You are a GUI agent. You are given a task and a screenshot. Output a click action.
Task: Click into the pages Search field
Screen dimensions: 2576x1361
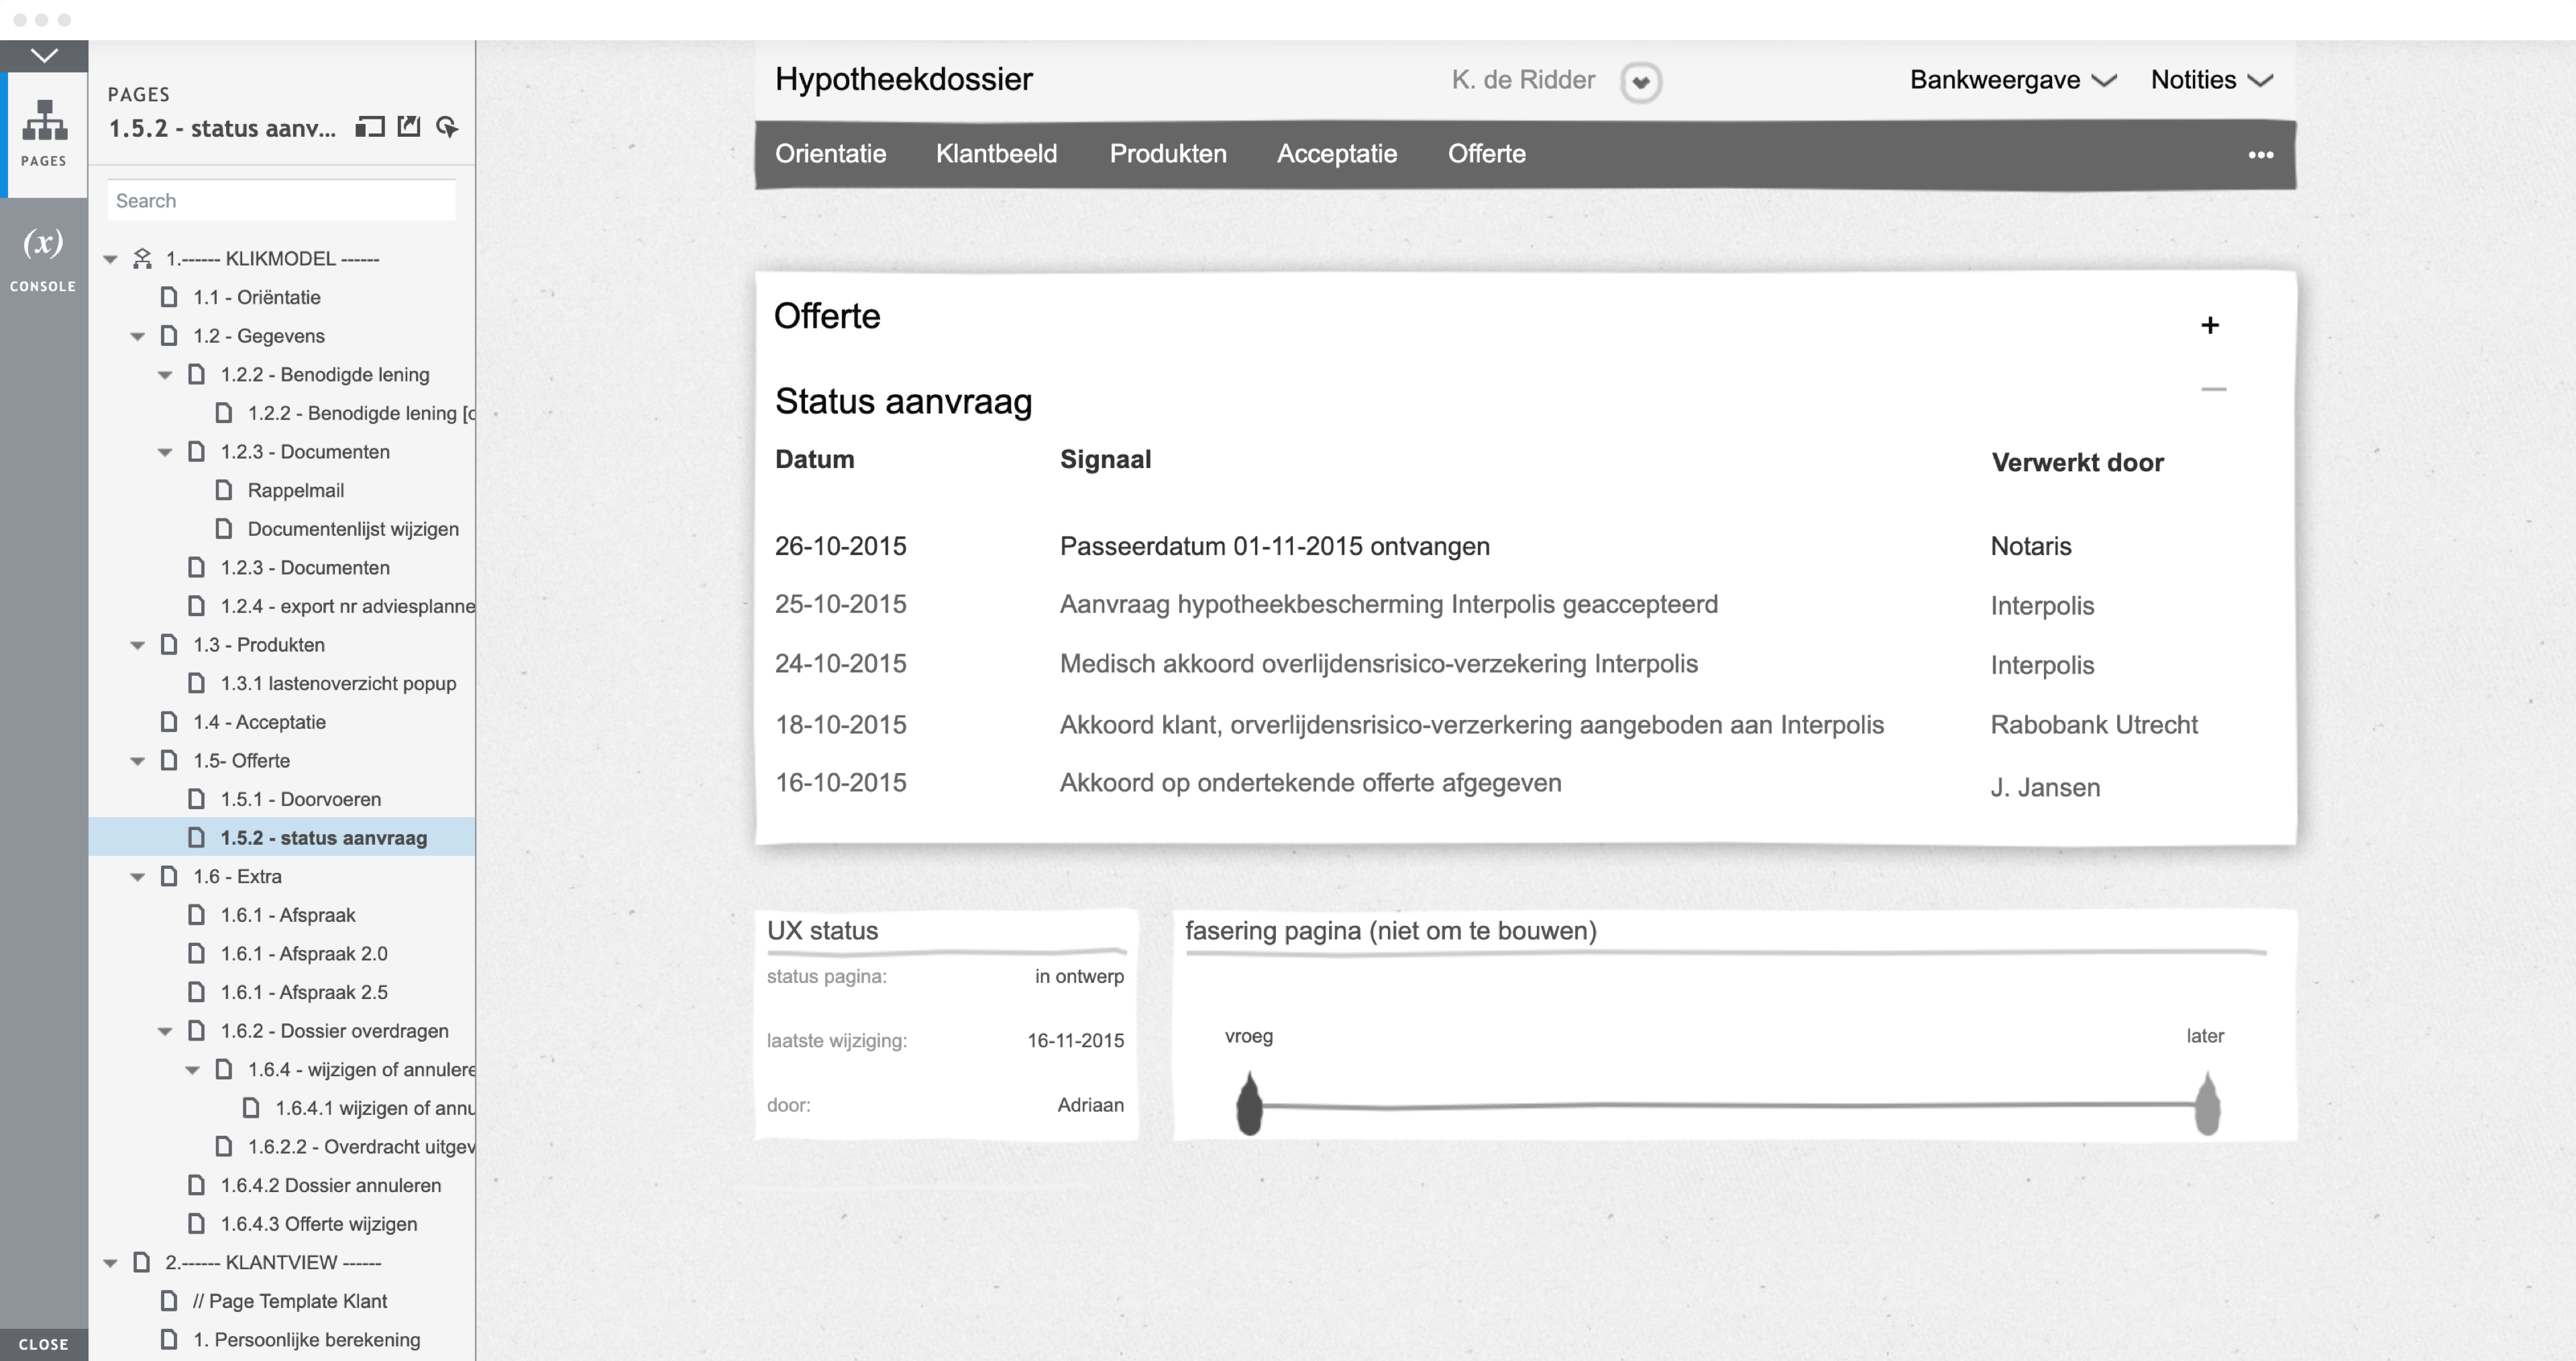tap(282, 201)
